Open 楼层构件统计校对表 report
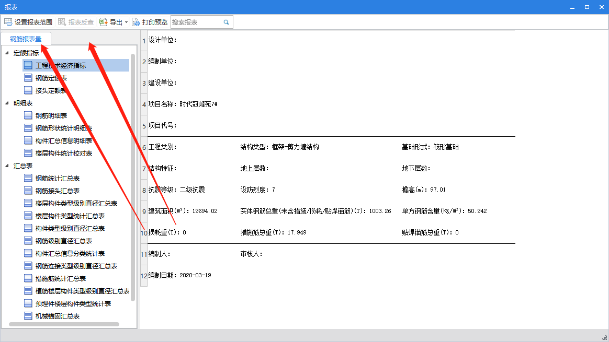Viewport: 609px width, 342px height. pos(64,153)
